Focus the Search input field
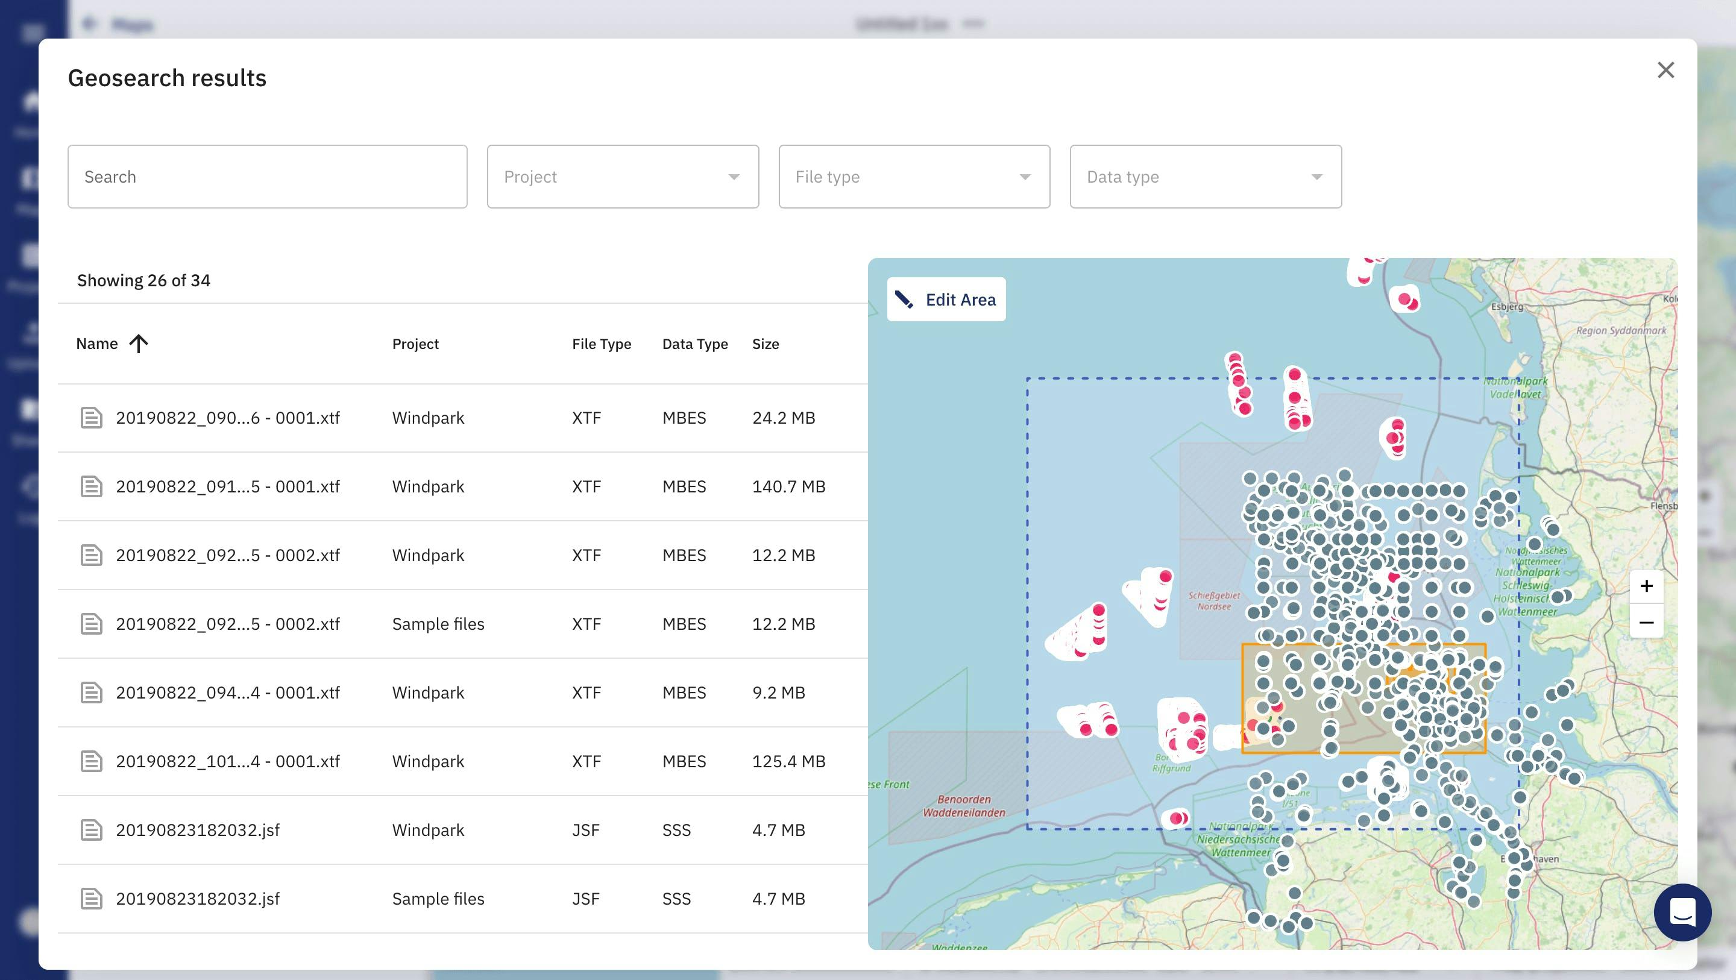1736x980 pixels. tap(267, 177)
